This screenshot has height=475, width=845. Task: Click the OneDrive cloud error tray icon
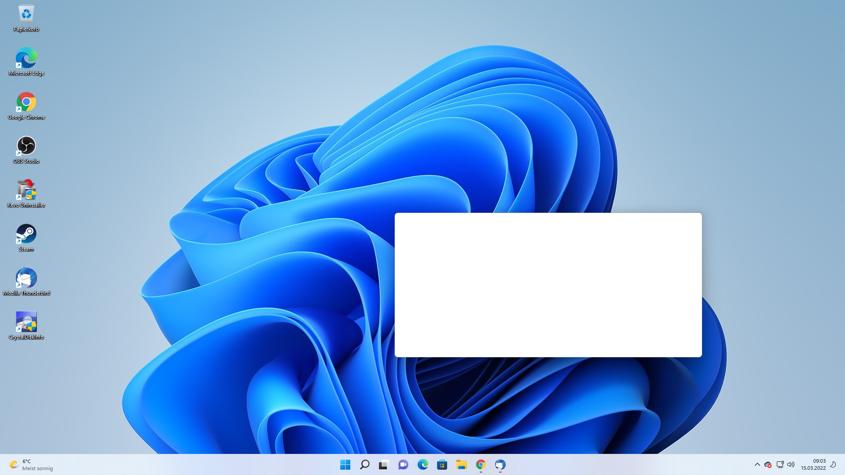tap(768, 464)
